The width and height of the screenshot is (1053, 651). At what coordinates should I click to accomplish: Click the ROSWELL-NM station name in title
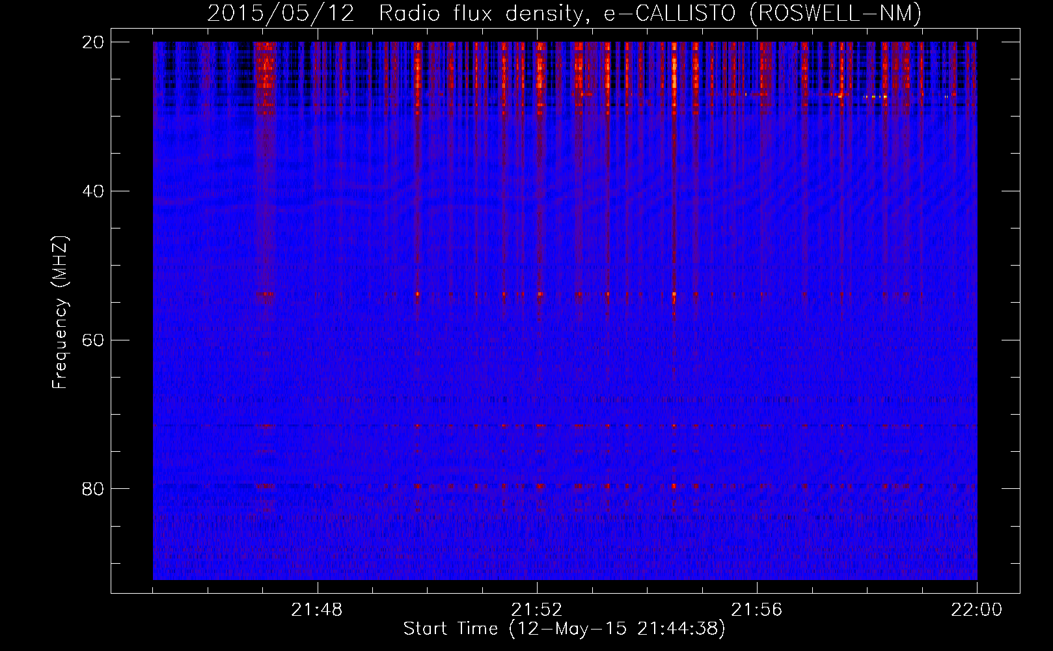point(835,14)
